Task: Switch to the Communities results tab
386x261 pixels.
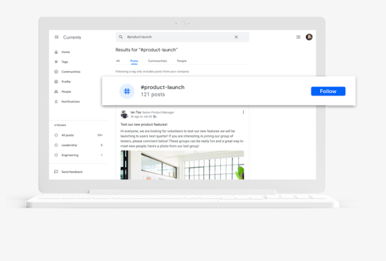Action: coord(157,61)
